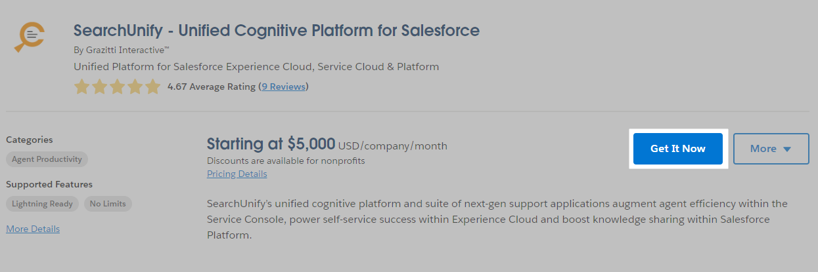The height and width of the screenshot is (272, 818).
Task: Click the second rating star
Action: [x=99, y=87]
